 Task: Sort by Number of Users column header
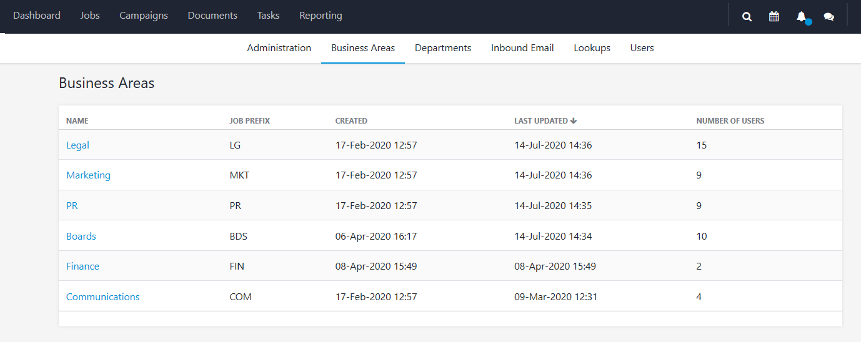tap(730, 121)
